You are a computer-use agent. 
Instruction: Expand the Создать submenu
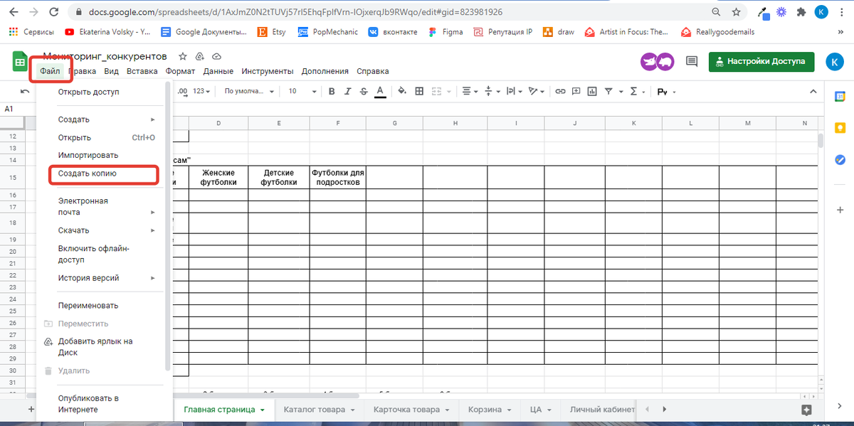point(107,119)
